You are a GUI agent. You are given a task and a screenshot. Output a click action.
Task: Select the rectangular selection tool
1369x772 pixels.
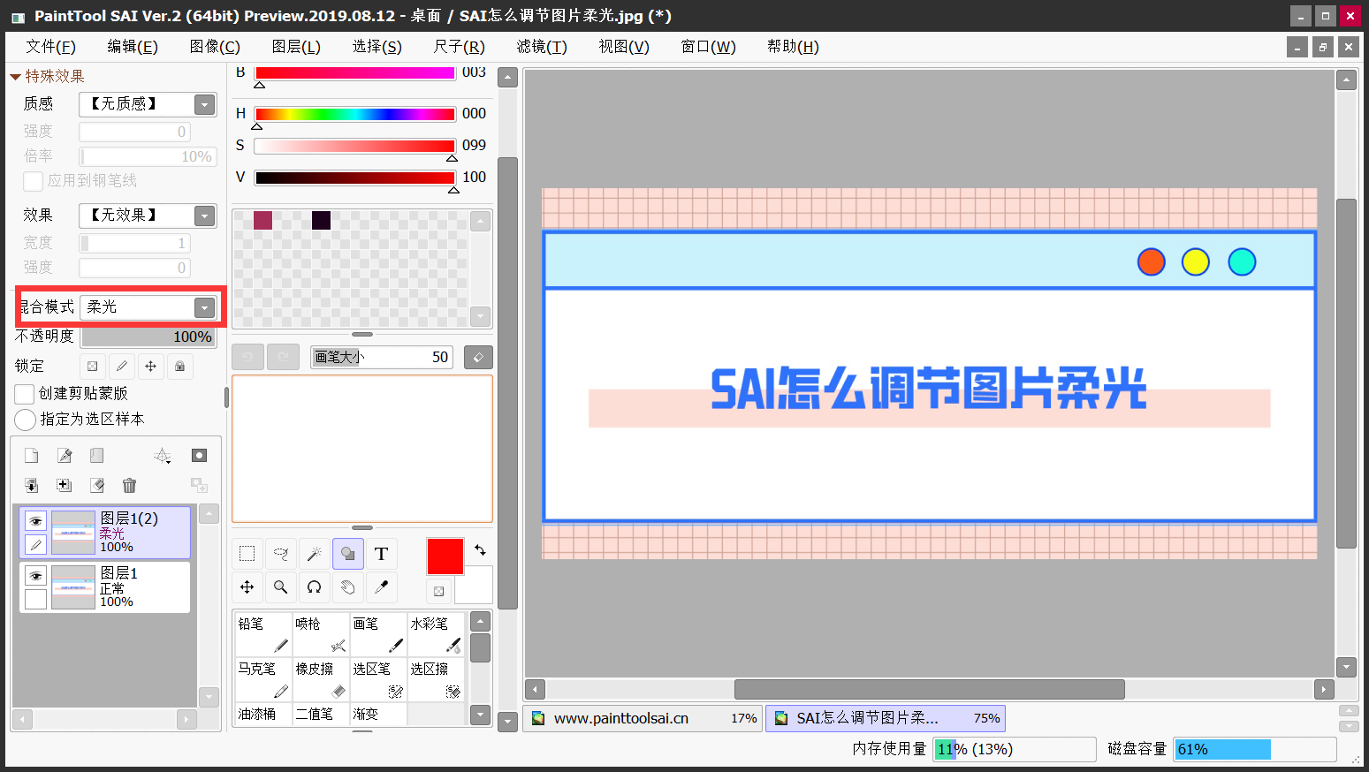pyautogui.click(x=247, y=554)
